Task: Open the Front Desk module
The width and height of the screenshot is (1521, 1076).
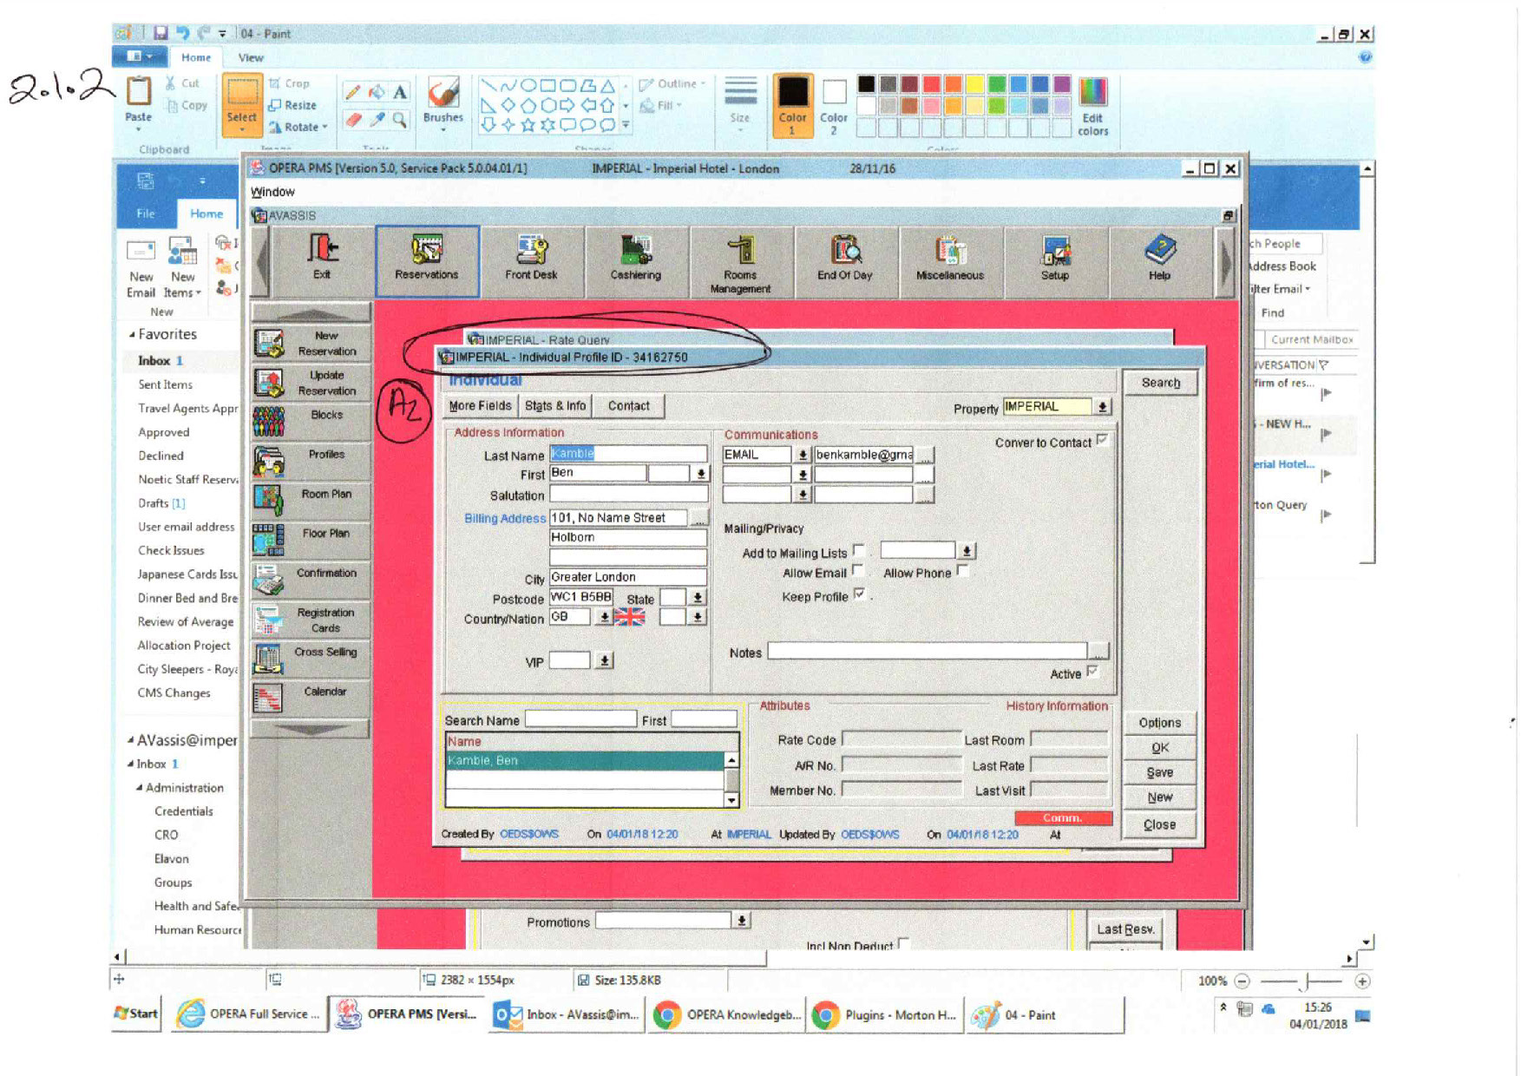Action: point(532,260)
